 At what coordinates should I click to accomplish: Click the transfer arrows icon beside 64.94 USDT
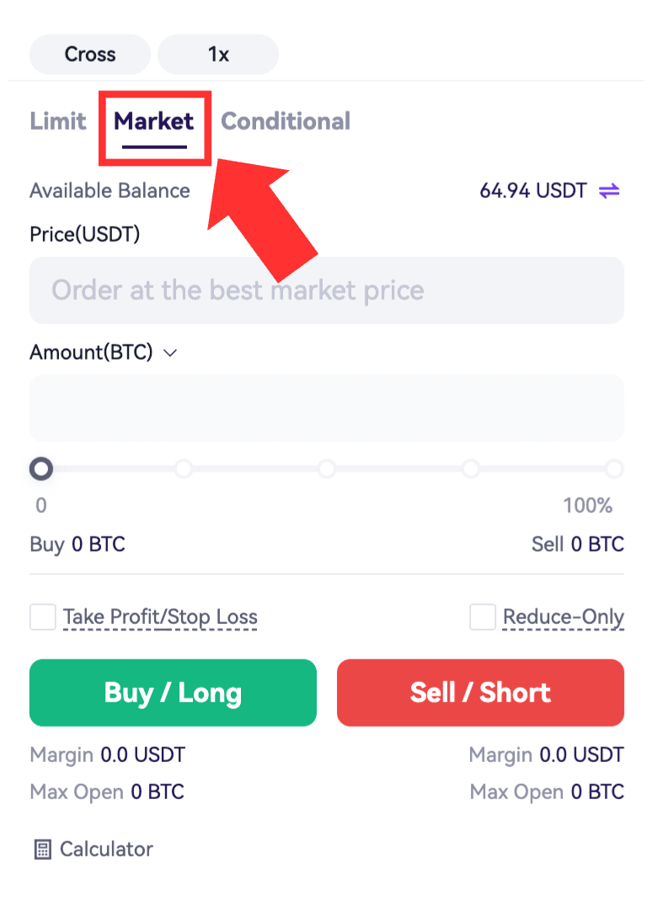(609, 190)
